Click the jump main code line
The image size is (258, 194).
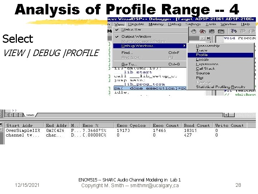(129, 80)
